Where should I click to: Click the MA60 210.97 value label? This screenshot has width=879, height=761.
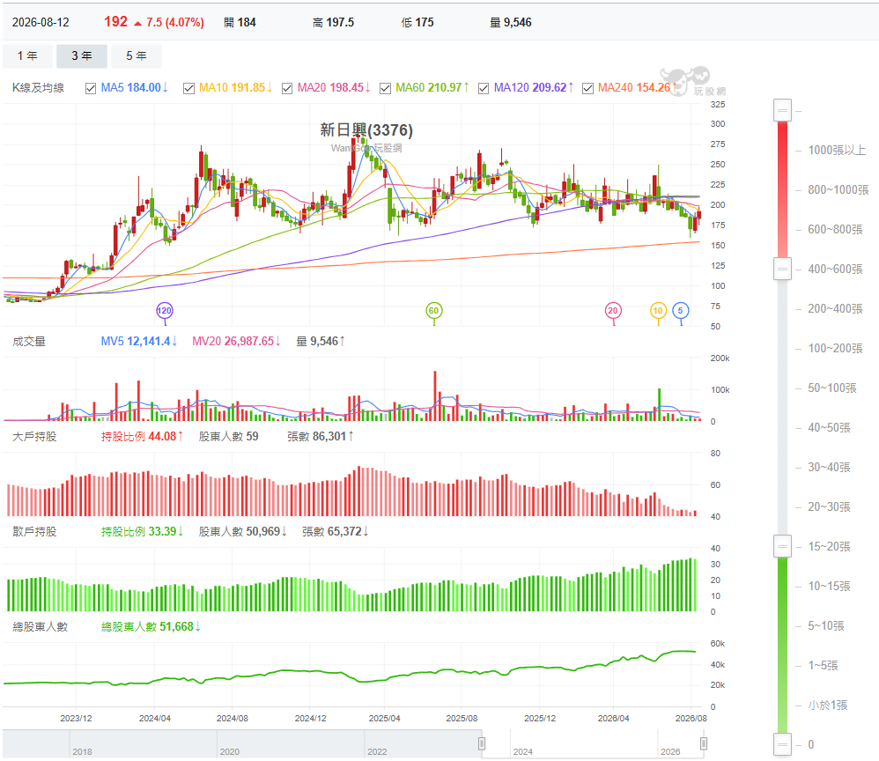(432, 88)
